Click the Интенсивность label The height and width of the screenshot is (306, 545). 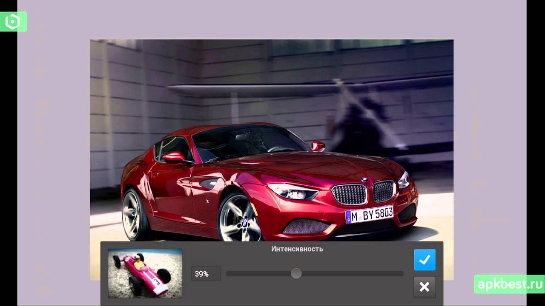tap(297, 249)
